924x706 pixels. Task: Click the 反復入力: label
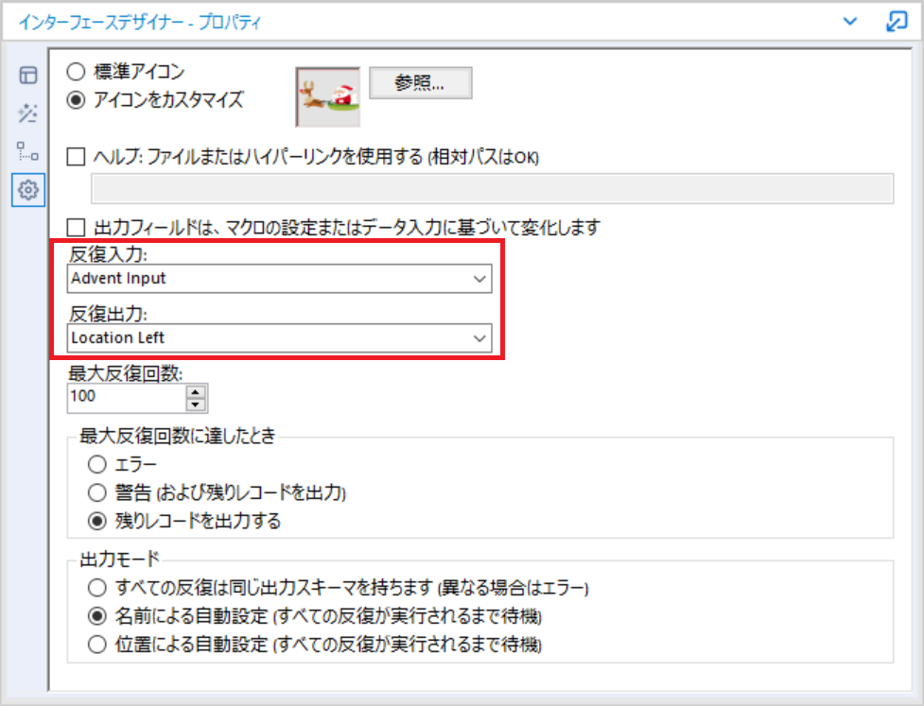pyautogui.click(x=109, y=254)
